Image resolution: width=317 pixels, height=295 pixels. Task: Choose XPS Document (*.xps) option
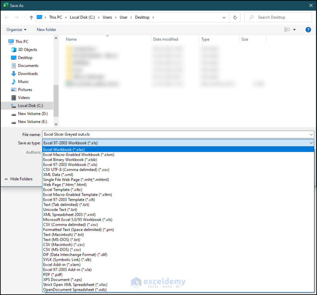tap(178, 280)
